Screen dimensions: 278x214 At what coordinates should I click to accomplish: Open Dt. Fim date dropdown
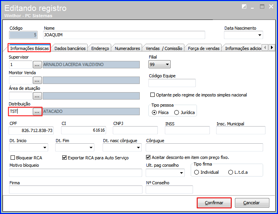(x=91, y=148)
